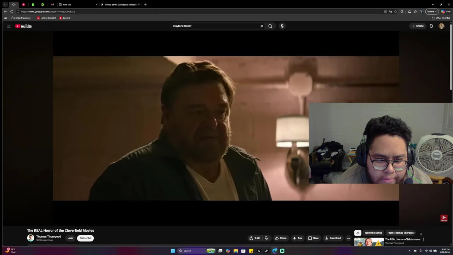The width and height of the screenshot is (453, 255).
Task: Open the Create button menu
Action: point(417,26)
